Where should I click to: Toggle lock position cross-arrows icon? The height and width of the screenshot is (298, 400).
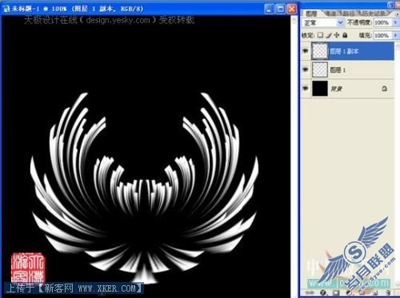[337, 35]
